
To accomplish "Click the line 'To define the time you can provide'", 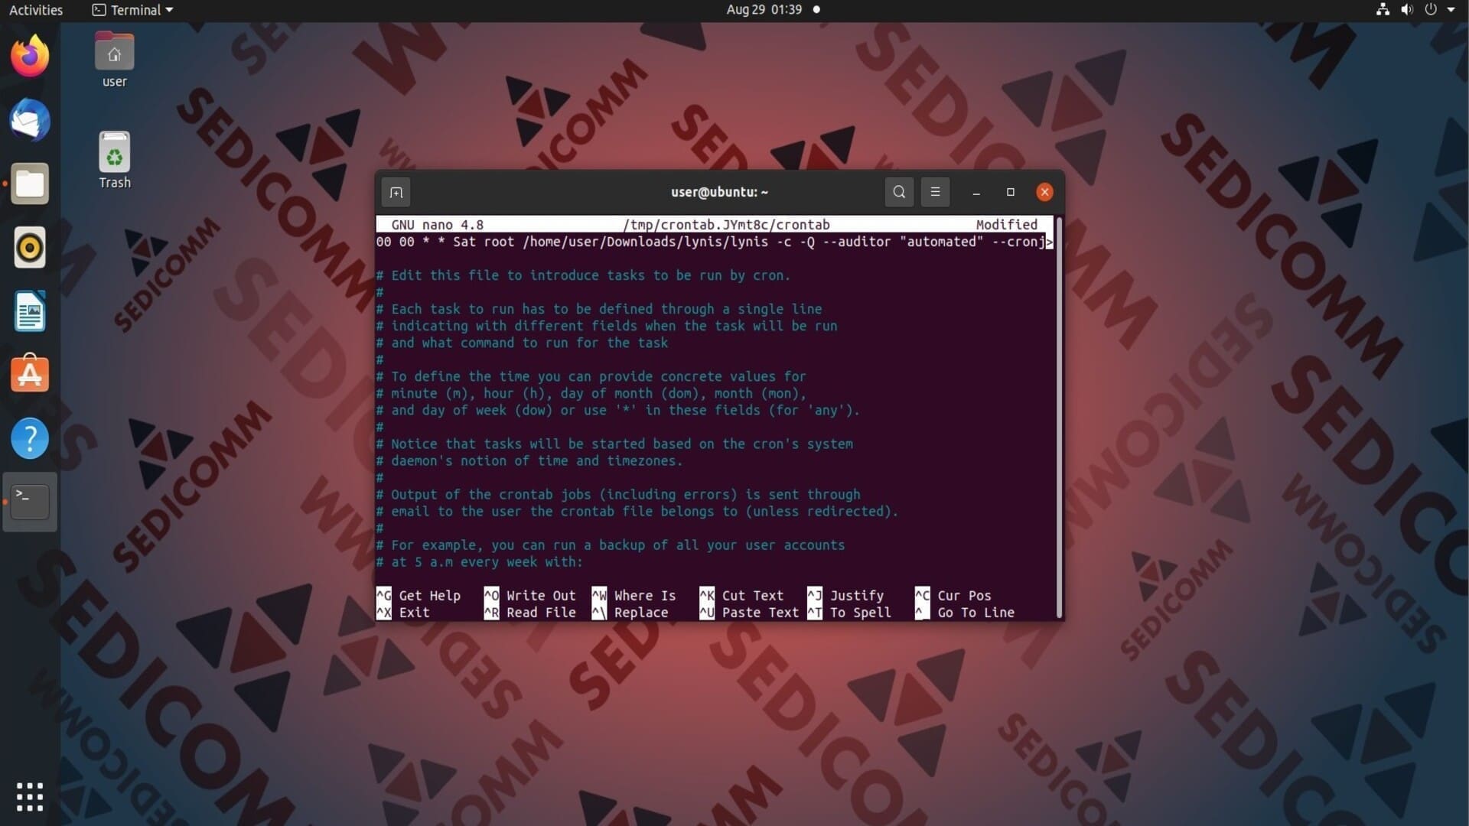I will (591, 376).
